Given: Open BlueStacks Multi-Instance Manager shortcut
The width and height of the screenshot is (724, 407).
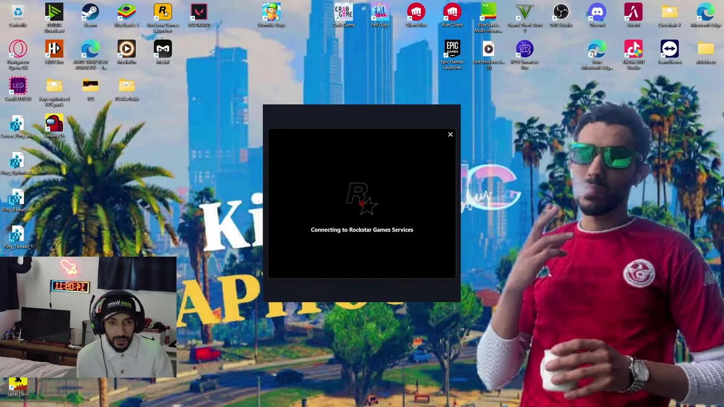Looking at the screenshot, I should point(489,18).
